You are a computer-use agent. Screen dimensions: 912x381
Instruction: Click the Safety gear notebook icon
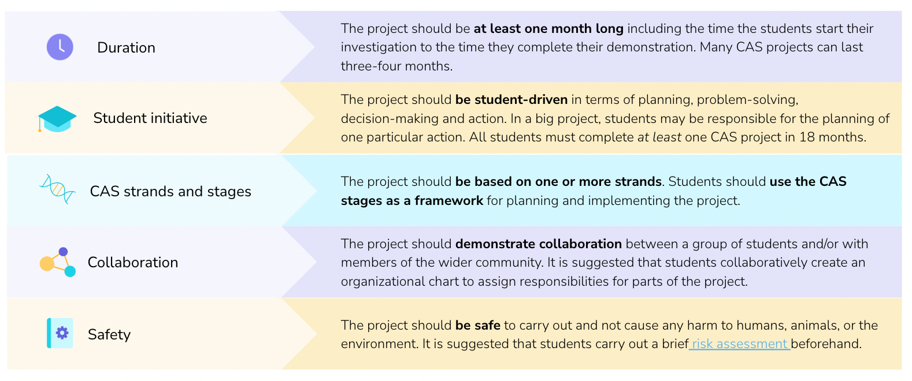pos(60,333)
